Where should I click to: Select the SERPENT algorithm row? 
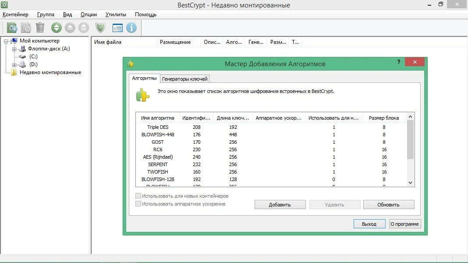[x=271, y=164]
